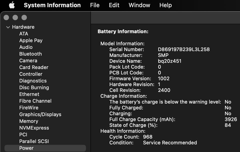Open the Window menu
This screenshot has height=152, width=240.
[139, 5]
